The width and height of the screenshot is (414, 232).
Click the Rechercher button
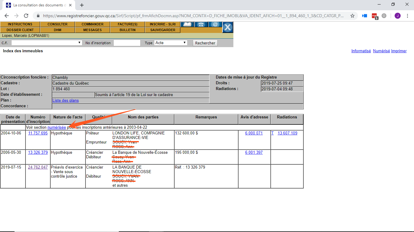pos(205,43)
